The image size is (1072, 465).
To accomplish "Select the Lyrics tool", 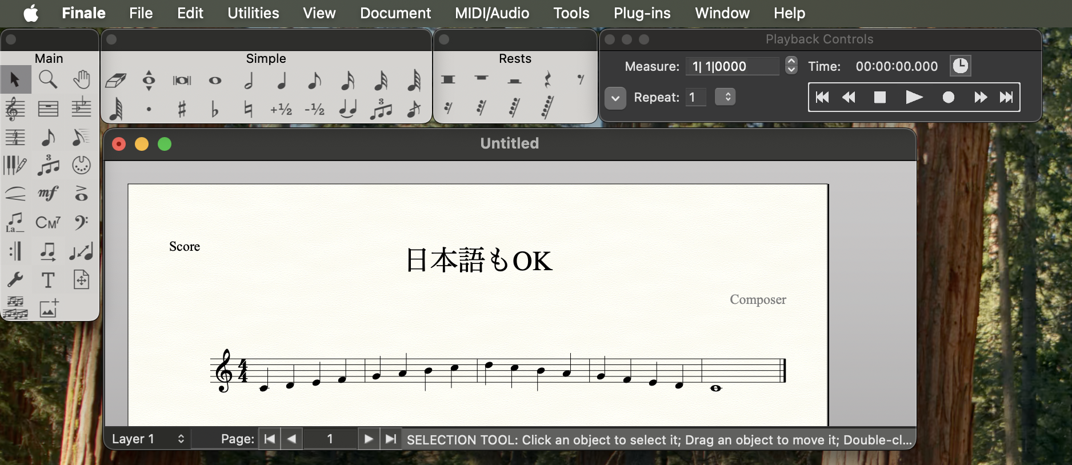I will pos(15,223).
